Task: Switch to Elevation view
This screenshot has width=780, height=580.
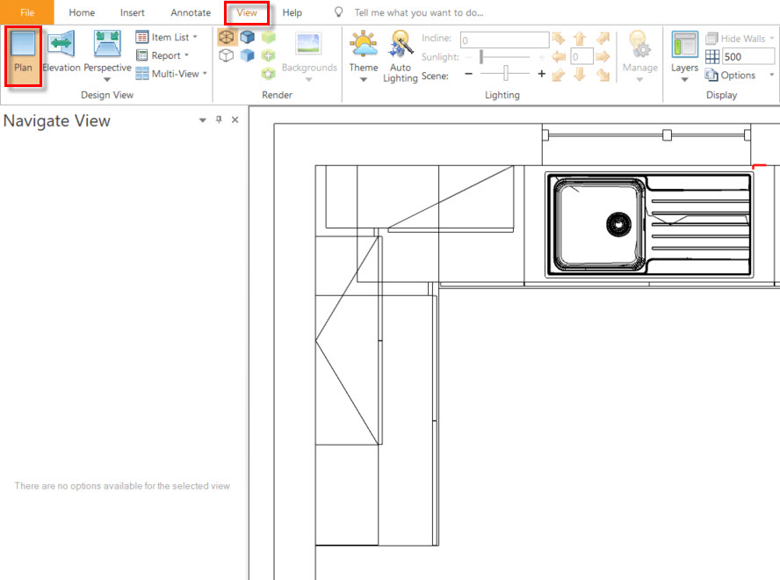Action: point(61,44)
